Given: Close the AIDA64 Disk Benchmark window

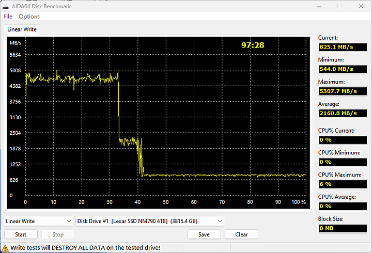Looking at the screenshot, I should click(361, 6).
